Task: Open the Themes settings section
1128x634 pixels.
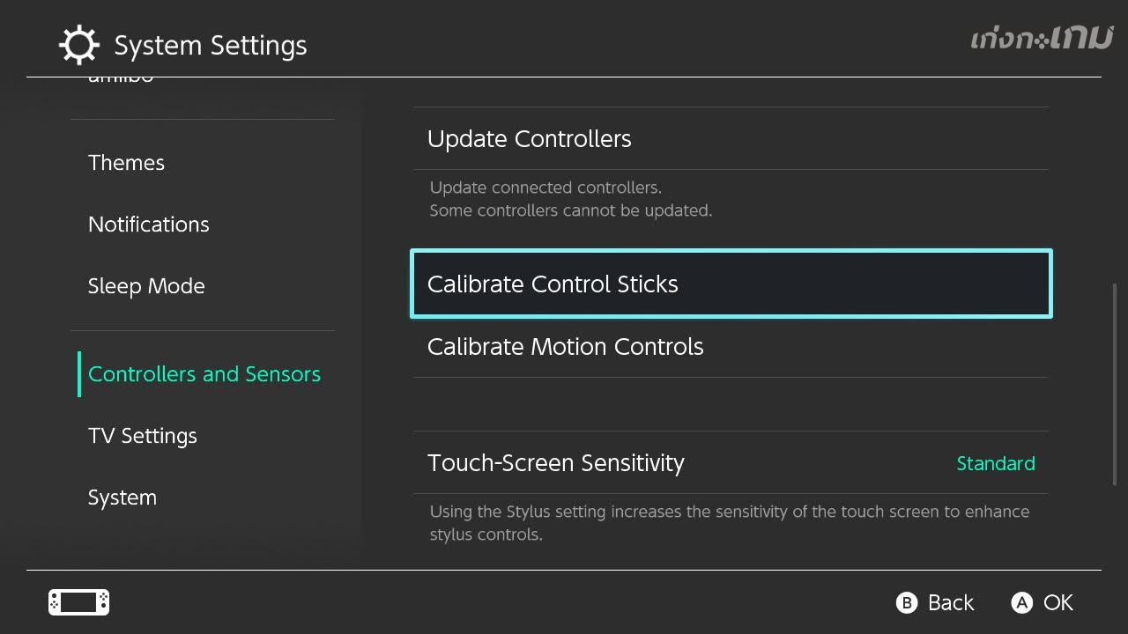Action: (x=126, y=163)
